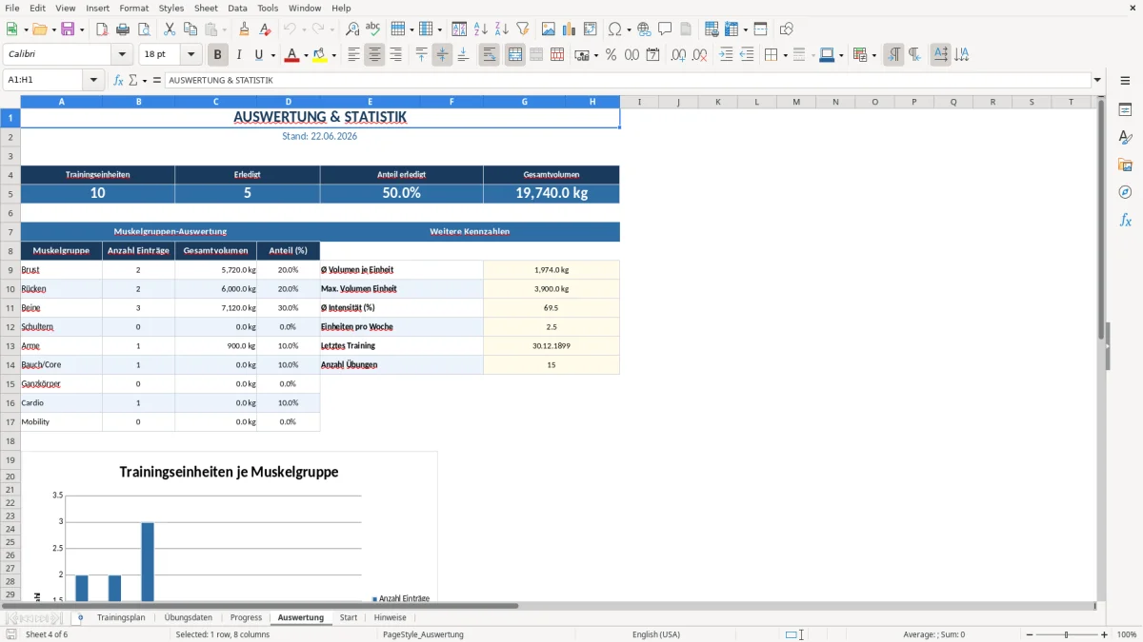Open Find and Replace icon
Viewport: 1143px width, 642px height.
coord(352,29)
